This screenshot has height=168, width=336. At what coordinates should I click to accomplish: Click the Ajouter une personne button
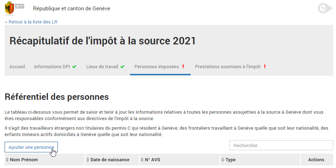31,147
